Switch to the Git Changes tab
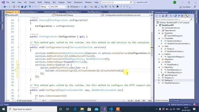The height and width of the screenshot is (112, 199). [174, 100]
